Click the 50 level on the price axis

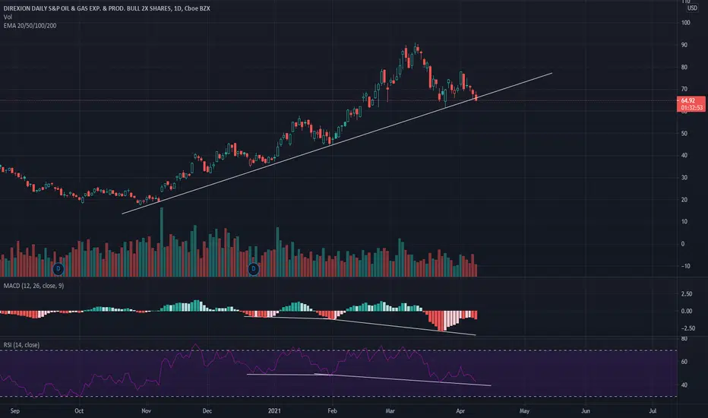684,133
